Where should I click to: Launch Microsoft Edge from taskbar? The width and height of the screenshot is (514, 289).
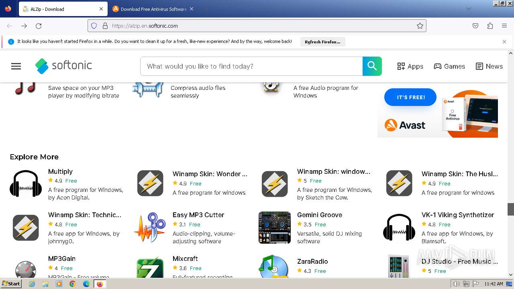[x=86, y=284]
